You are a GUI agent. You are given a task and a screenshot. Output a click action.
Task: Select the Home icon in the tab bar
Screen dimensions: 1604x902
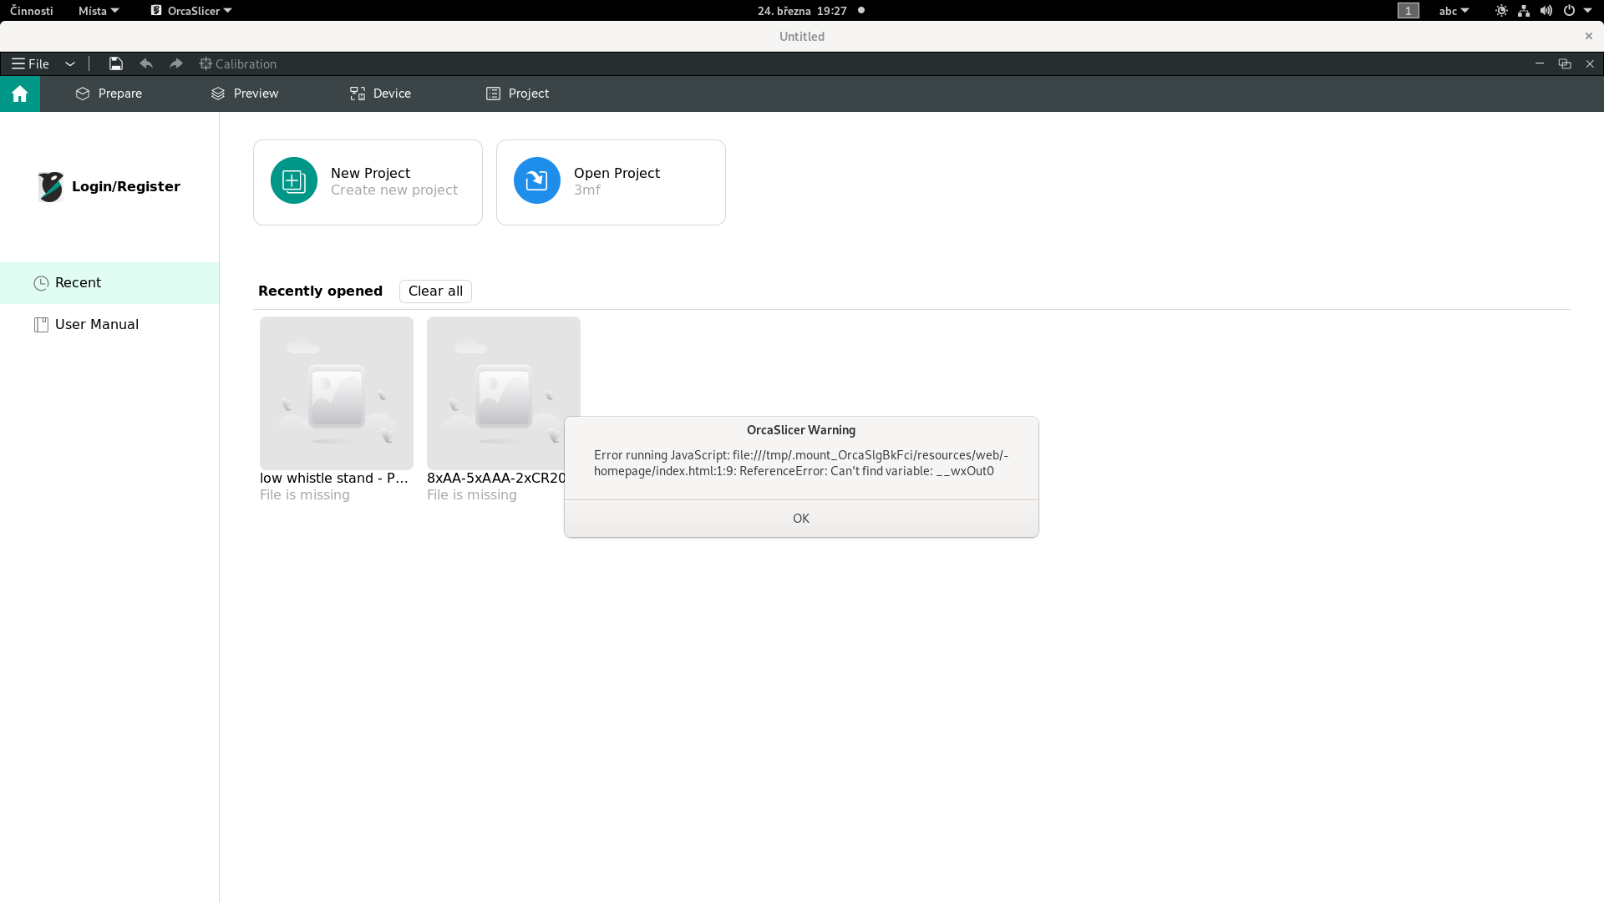pyautogui.click(x=19, y=94)
